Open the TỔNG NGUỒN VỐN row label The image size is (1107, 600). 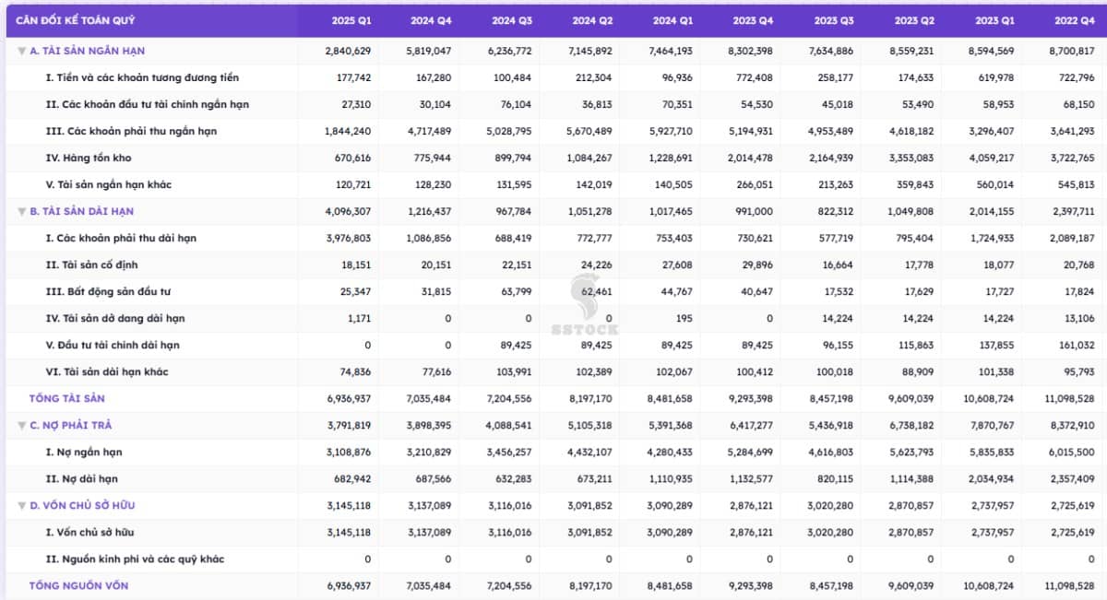78,586
